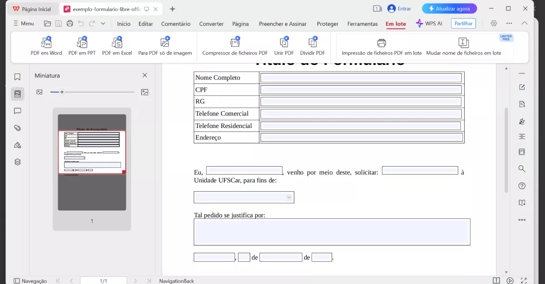
Task: Open the Página Inicial tab
Action: [32, 8]
